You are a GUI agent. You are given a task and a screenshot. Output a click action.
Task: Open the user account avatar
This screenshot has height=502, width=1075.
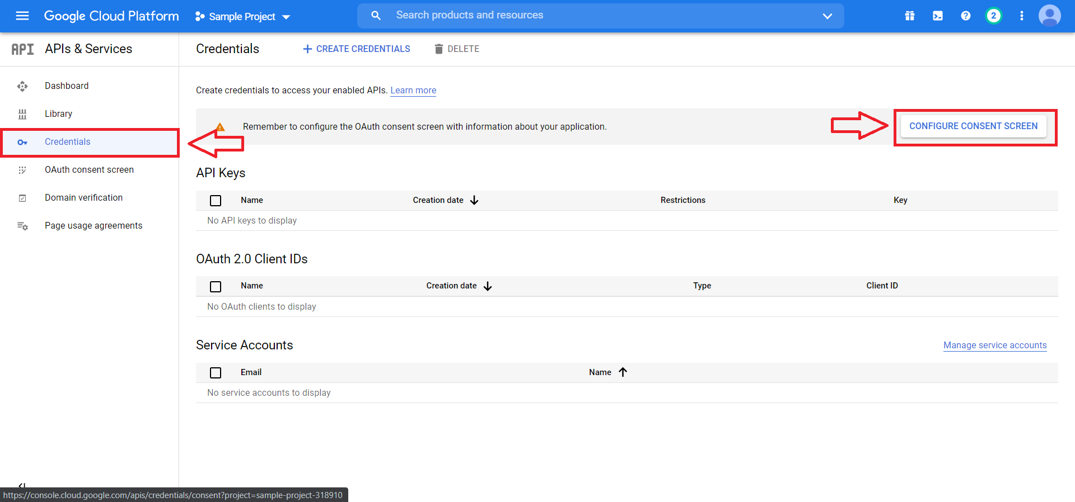pyautogui.click(x=1050, y=16)
